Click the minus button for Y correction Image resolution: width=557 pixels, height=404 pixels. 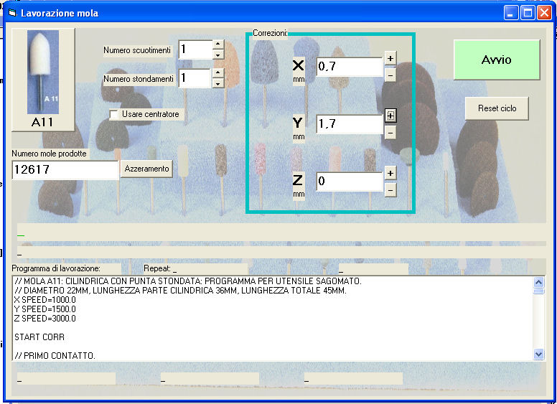pos(390,132)
